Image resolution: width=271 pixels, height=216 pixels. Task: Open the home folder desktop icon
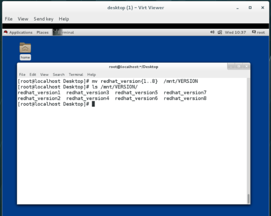coord(25,48)
